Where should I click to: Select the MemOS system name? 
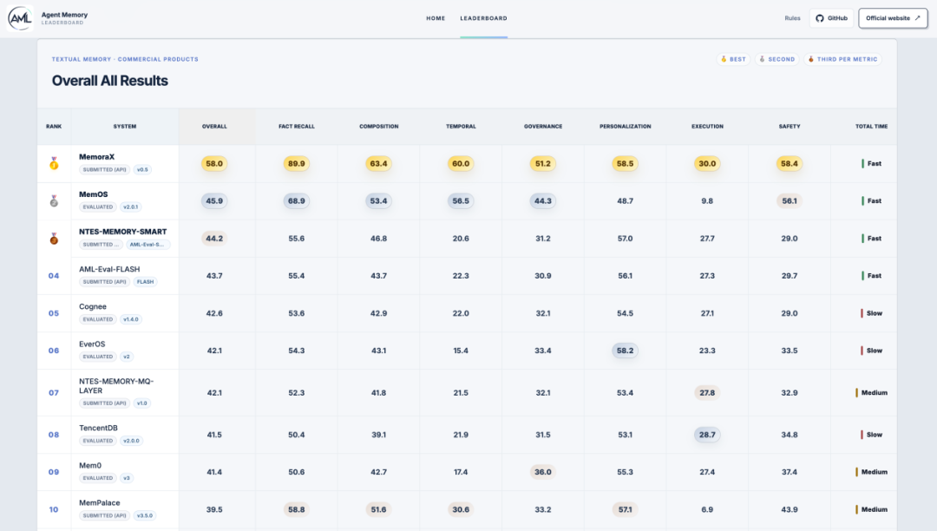[93, 194]
